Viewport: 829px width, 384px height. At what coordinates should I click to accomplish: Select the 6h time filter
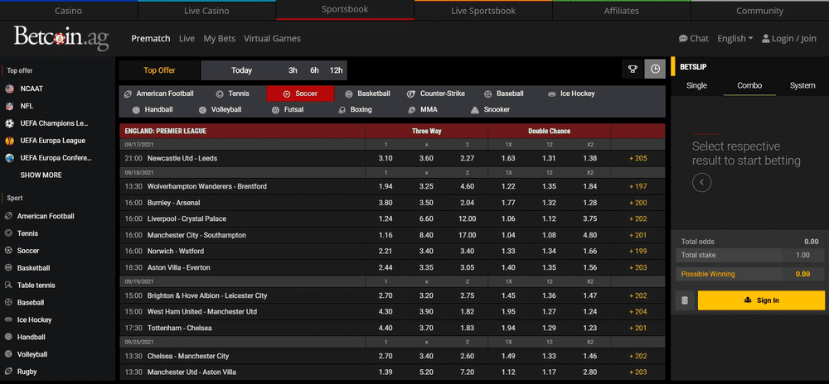coord(314,70)
